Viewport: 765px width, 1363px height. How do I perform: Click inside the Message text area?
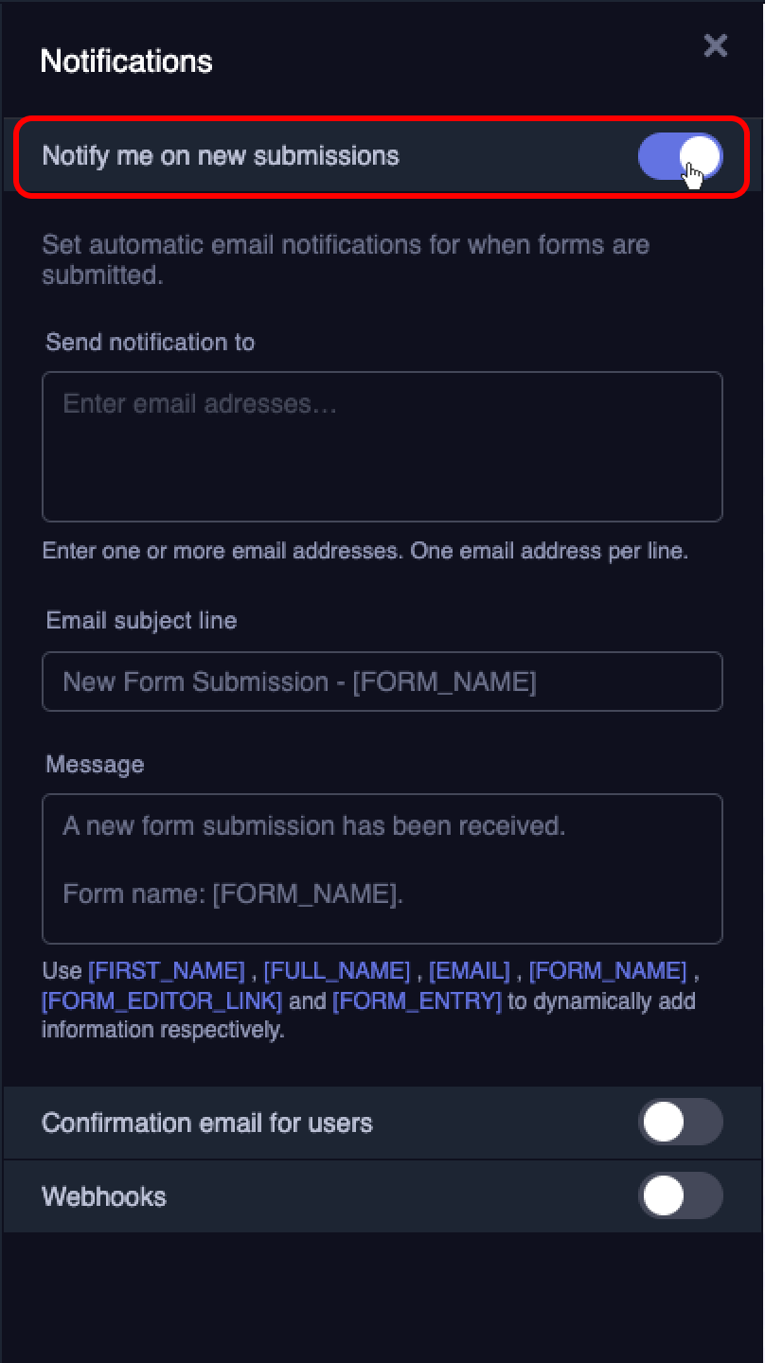click(x=382, y=866)
